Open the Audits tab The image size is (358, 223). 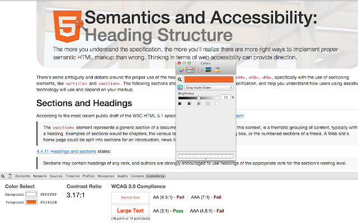[x=123, y=176]
